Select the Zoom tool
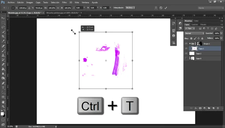The image size is (225, 128). pos(3,106)
